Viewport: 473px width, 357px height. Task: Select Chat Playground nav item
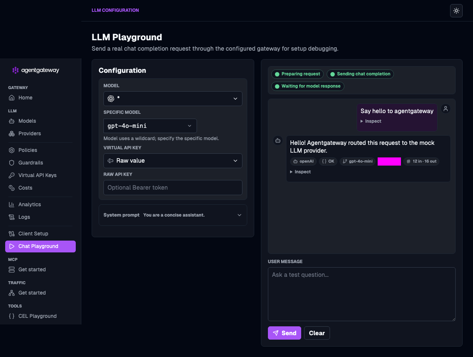point(40,246)
